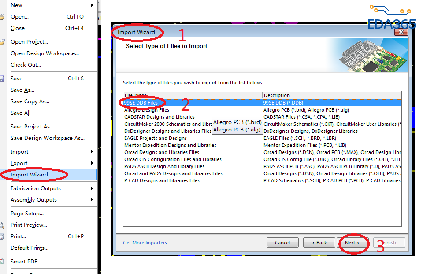
Task: Select EAGLE Projects and Designs row
Action: point(262,138)
